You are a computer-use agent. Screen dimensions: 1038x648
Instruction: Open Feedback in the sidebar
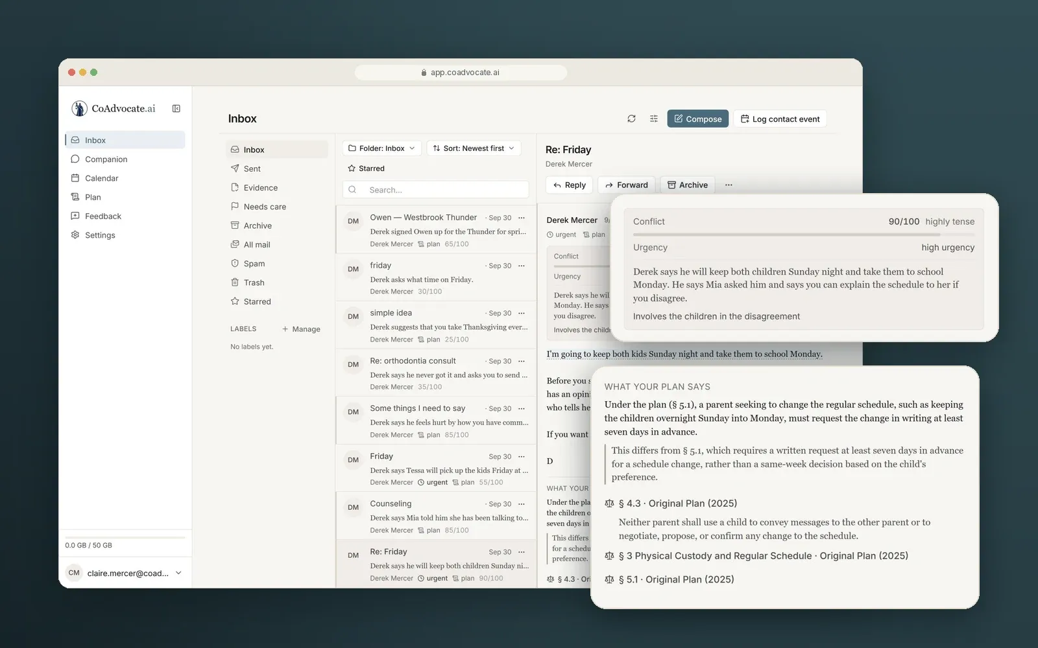[125, 216]
